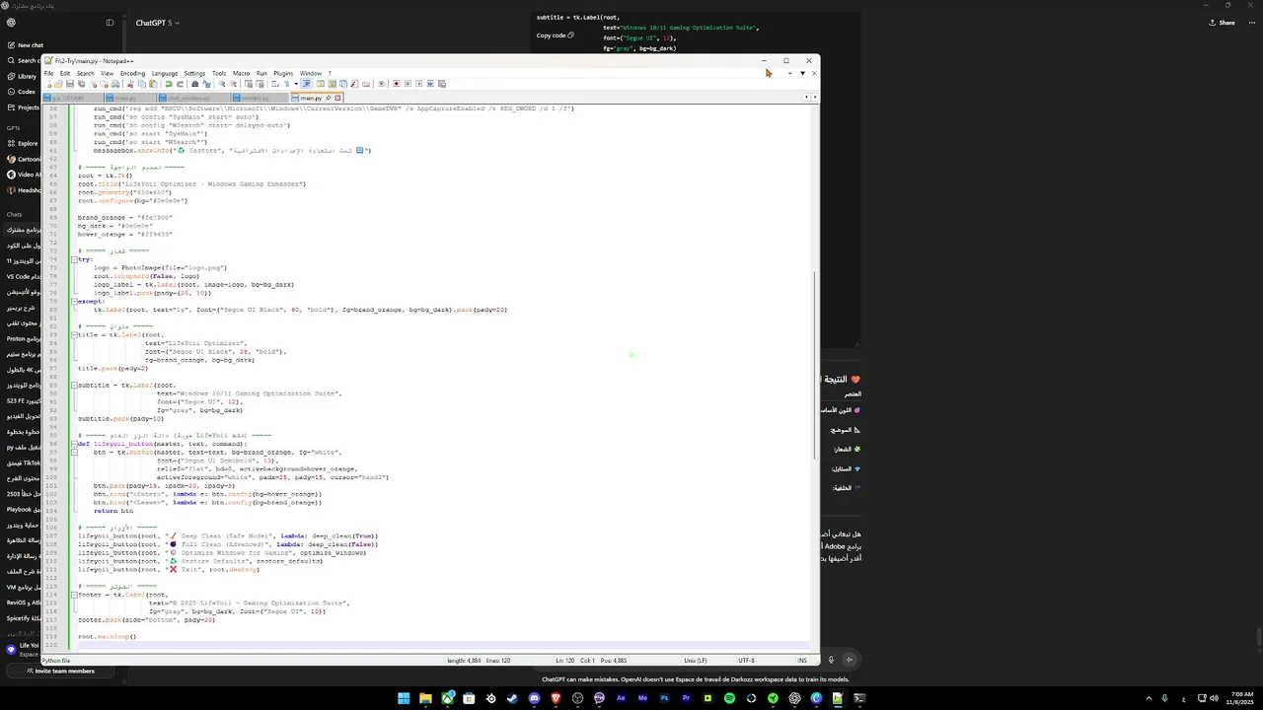The width and height of the screenshot is (1263, 710).
Task: Open Spotify from the taskbar
Action: [729, 698]
